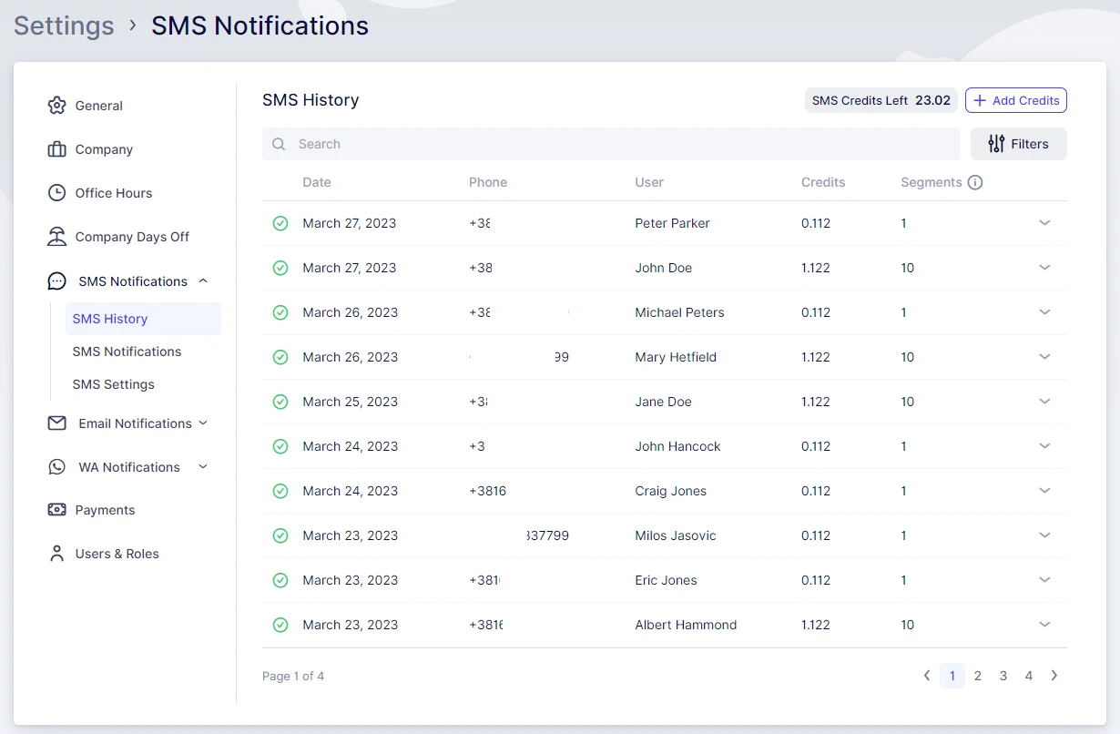Click the Company Days Off umbrella icon
The image size is (1120, 734).
pos(56,237)
